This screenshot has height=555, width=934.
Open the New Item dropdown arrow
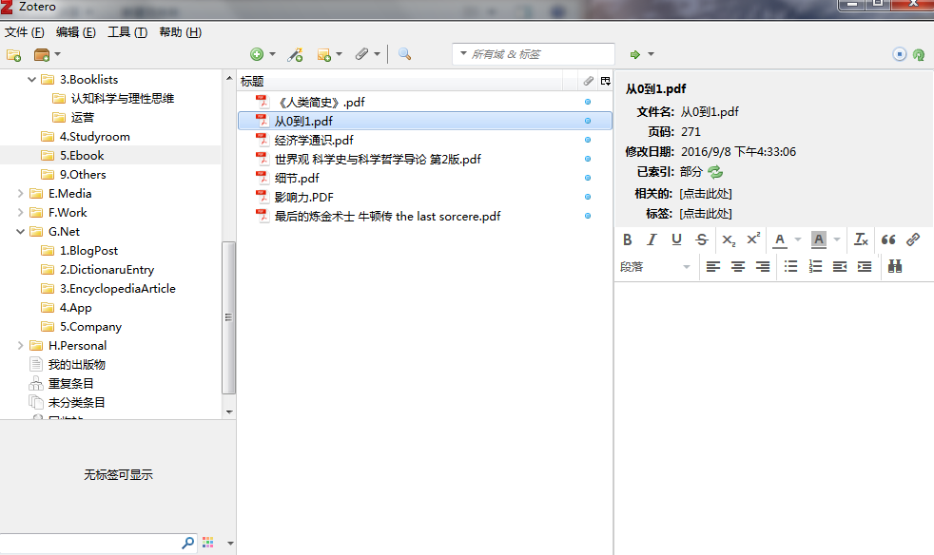pos(272,54)
